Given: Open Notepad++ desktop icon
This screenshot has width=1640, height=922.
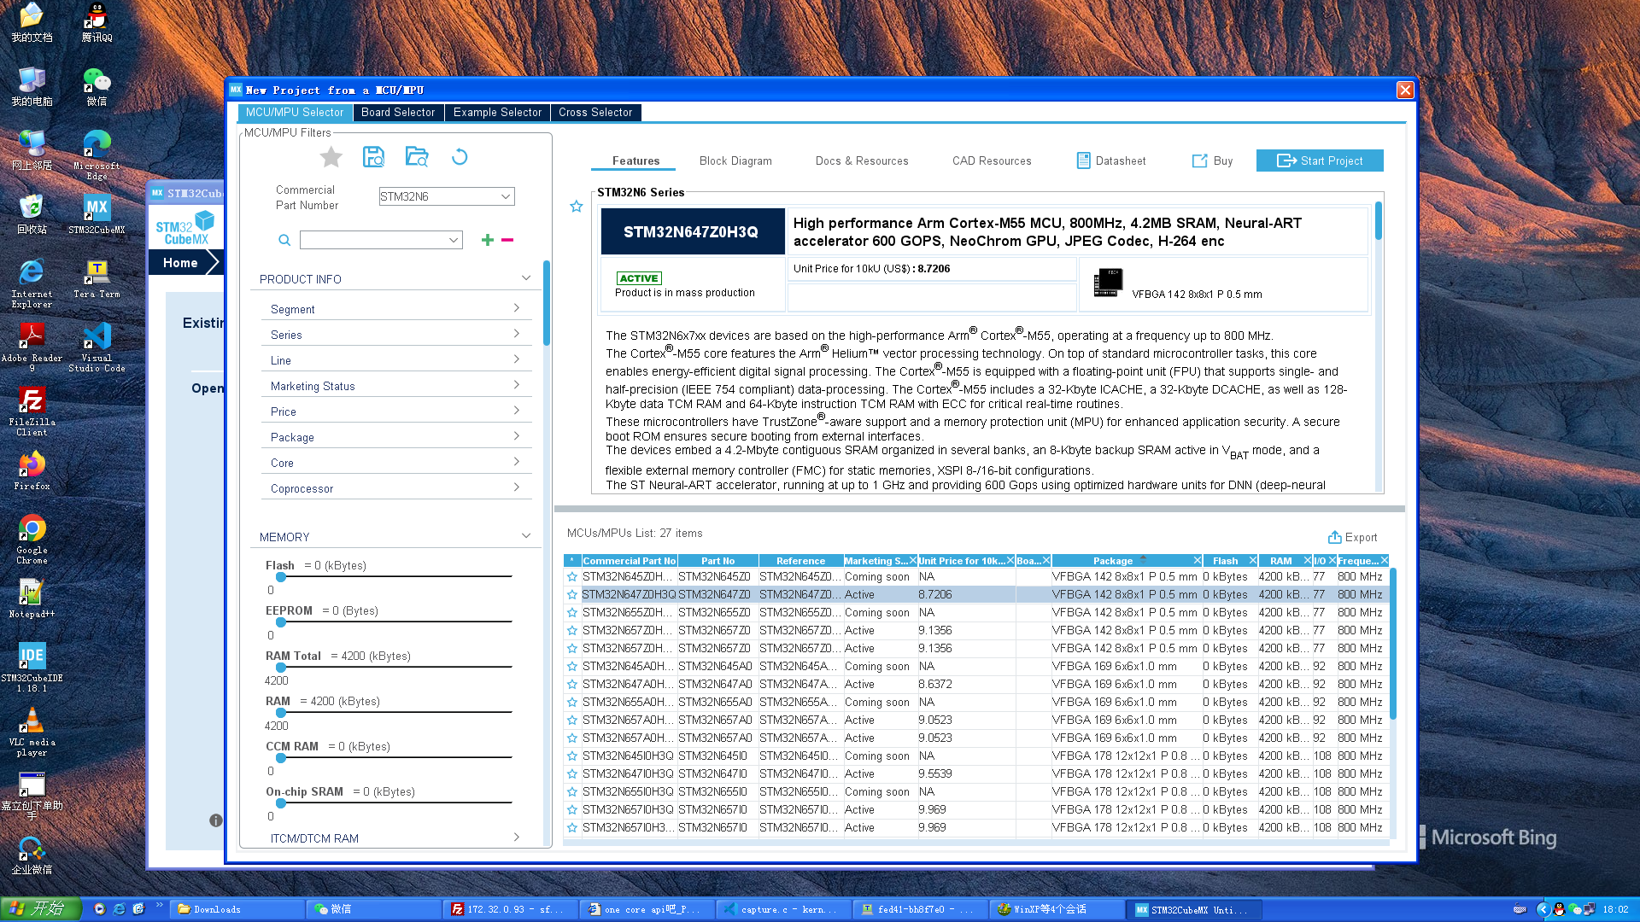Looking at the screenshot, I should pyautogui.click(x=32, y=598).
